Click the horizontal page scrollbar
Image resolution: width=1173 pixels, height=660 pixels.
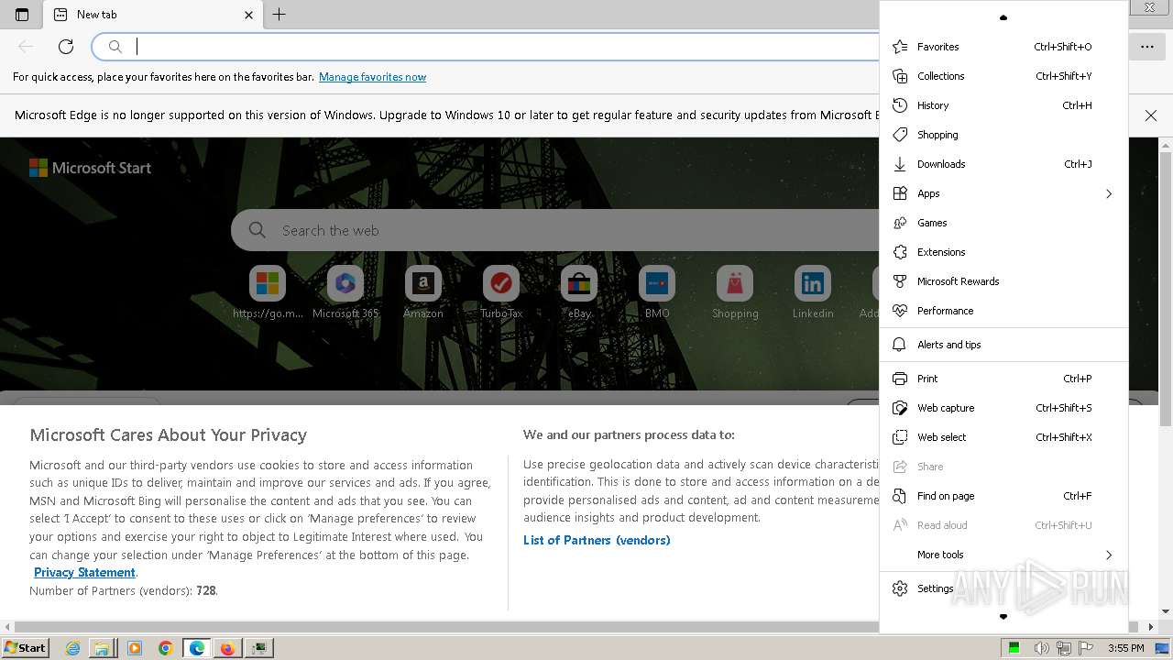577,627
